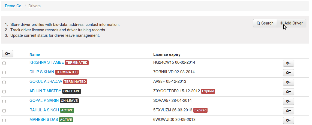Select checkbox for DILIP S KHAN
Viewport: 312px width, 125px height.
tap(4, 73)
